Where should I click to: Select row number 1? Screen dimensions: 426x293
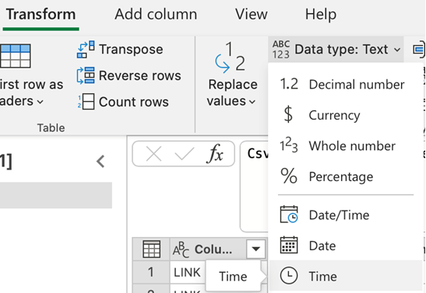[151, 272]
